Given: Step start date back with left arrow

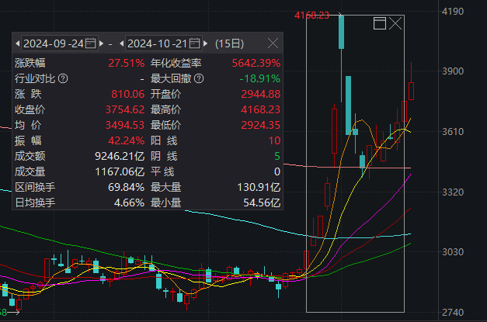Looking at the screenshot, I should tap(17, 43).
